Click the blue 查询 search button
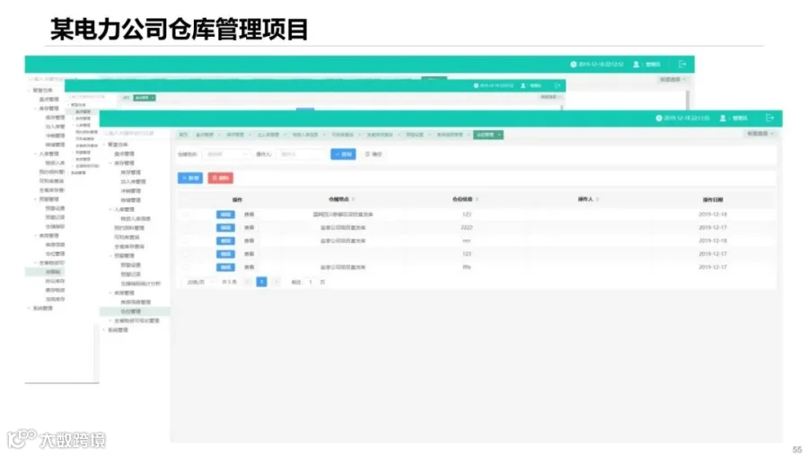Screen dimensions: 808x455 pos(343,154)
